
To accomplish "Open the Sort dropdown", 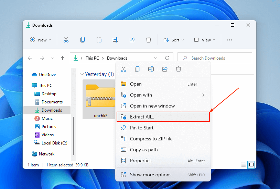I will [x=174, y=40].
